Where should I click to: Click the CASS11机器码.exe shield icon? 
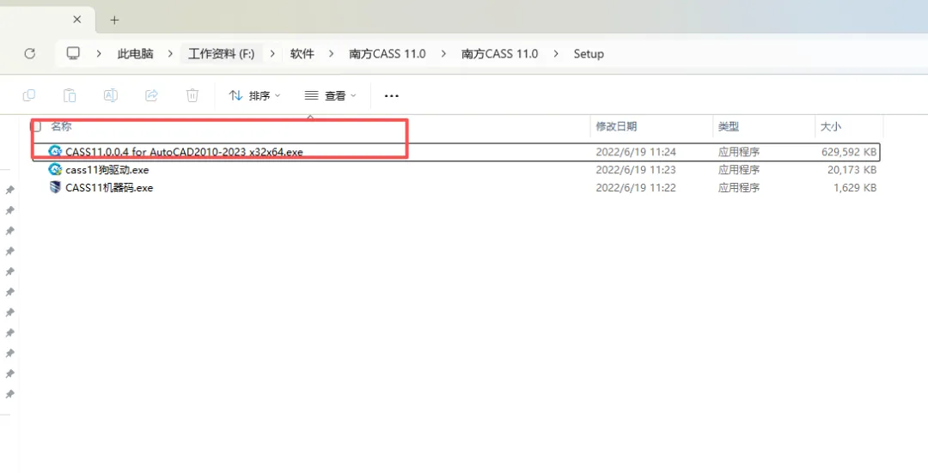(55, 187)
